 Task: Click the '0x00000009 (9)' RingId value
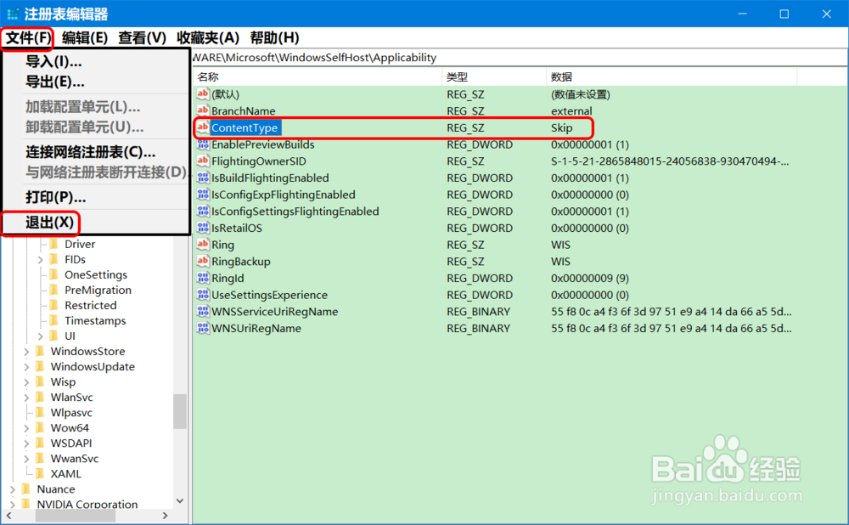coord(590,279)
